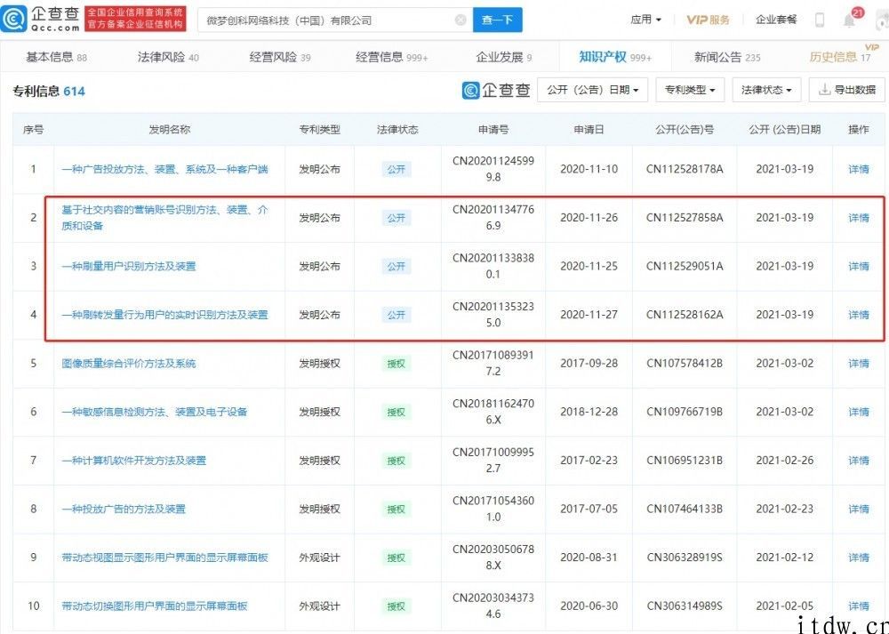Click 详情 for patent CN112529051A

coord(859,266)
